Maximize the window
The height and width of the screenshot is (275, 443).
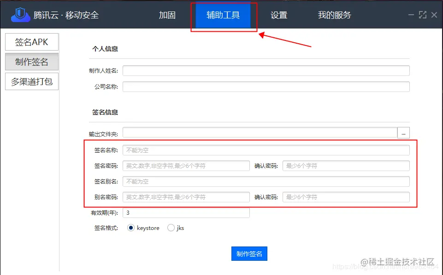423,15
